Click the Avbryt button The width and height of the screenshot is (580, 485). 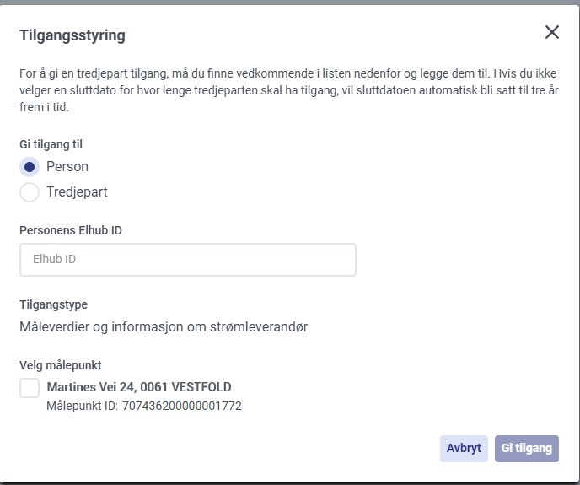click(464, 449)
